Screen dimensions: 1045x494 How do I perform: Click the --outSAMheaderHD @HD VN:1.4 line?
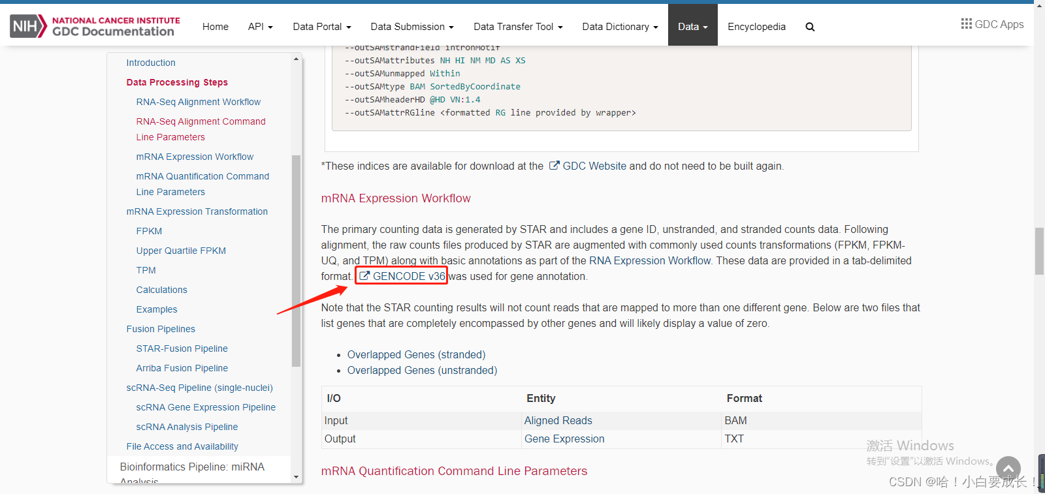coord(412,100)
